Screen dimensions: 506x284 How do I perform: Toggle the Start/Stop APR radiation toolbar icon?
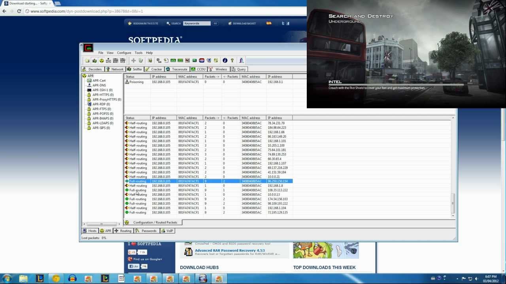102,60
